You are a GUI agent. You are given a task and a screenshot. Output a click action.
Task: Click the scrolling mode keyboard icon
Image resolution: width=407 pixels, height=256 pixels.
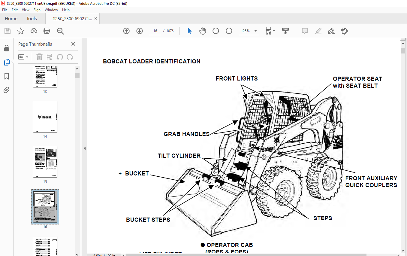285,31
